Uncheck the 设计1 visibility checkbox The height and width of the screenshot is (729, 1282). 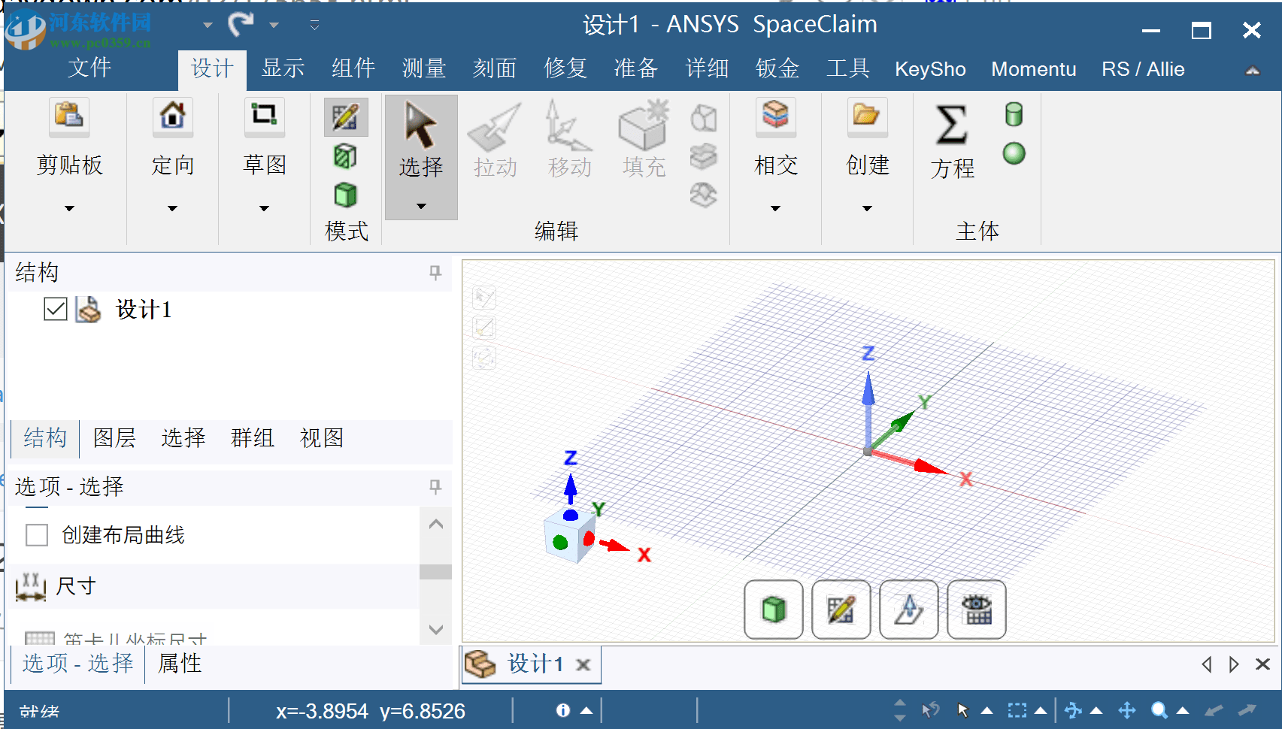point(56,309)
